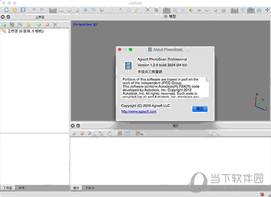271x197 pixels.
Task: Toggle Show Aligned Chunks icon
Action: click(x=259, y=10)
